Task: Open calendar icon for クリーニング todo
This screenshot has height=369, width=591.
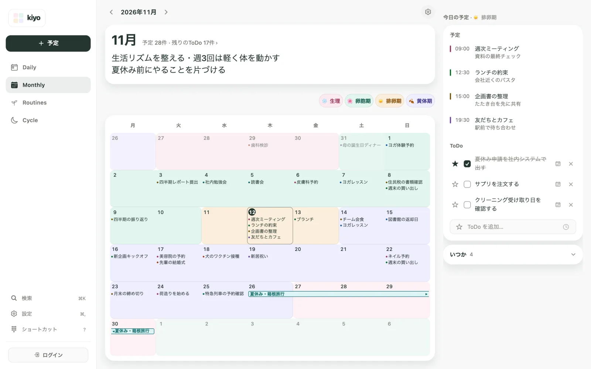Action: [558, 205]
